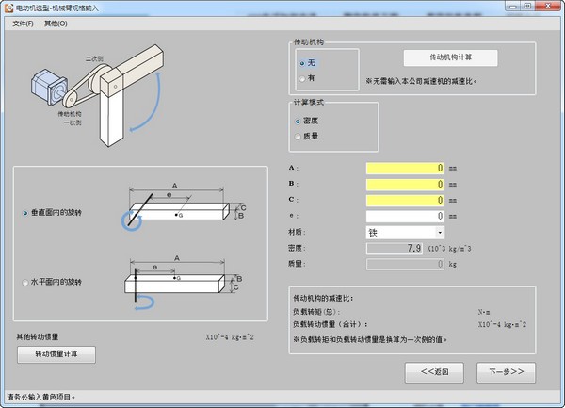Click the app icon in title bar
Image resolution: width=565 pixels, height=408 pixels.
click(8, 8)
